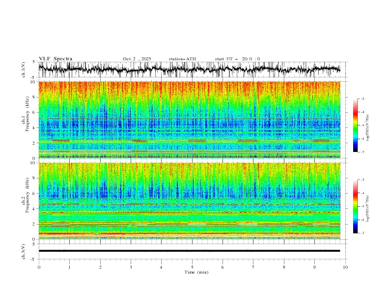
Task: Click the ch.2 spectrogram plot
Action: click(x=189, y=201)
